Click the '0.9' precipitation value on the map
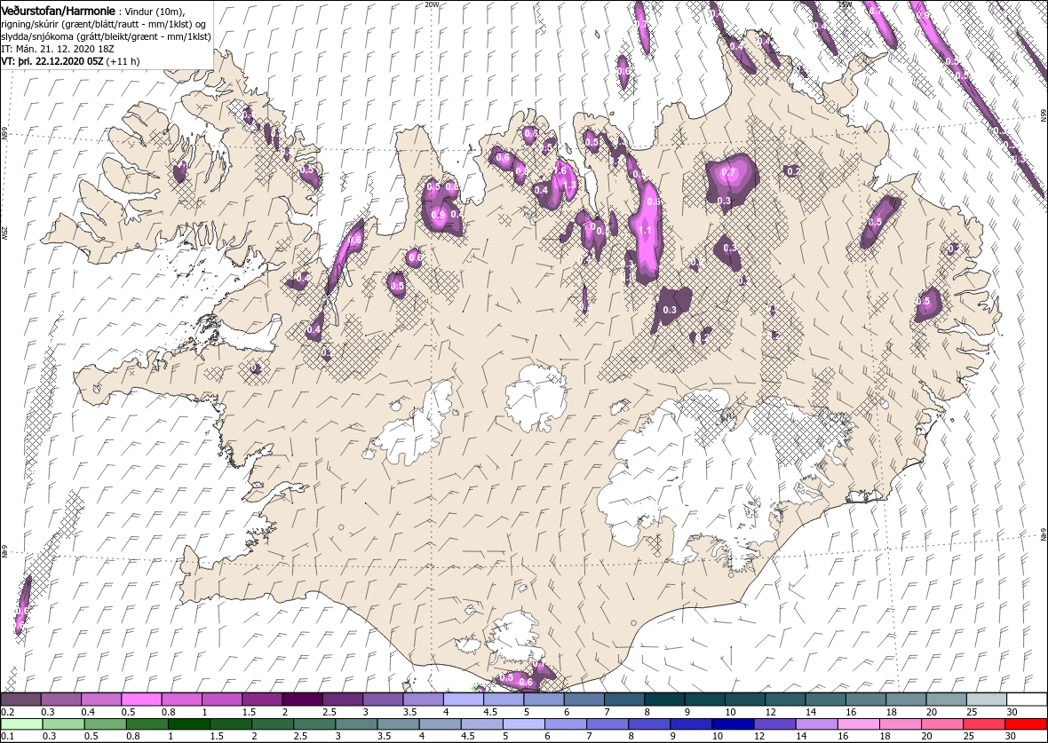The height and width of the screenshot is (743, 1048). click(439, 215)
